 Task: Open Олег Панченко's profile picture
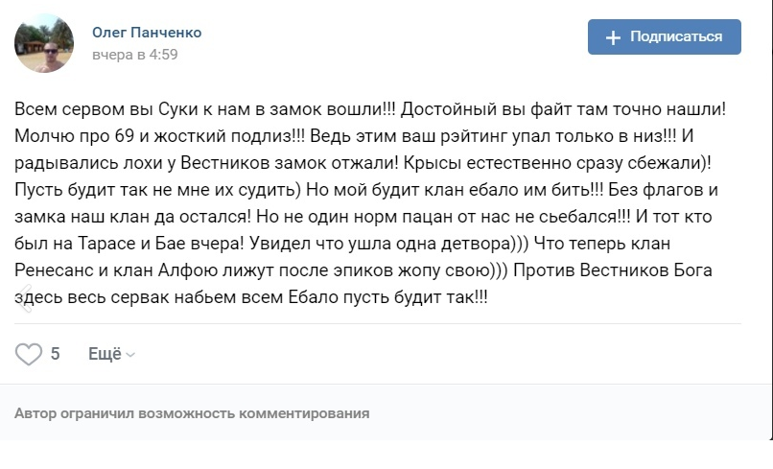[x=44, y=44]
